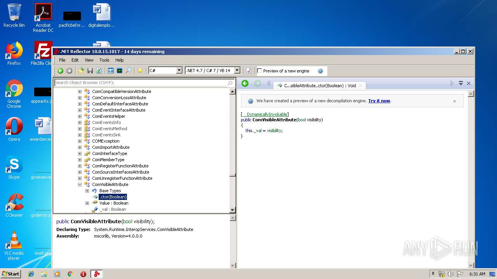Click the yellow star bookmarks icon
The image size is (497, 279).
(140, 71)
